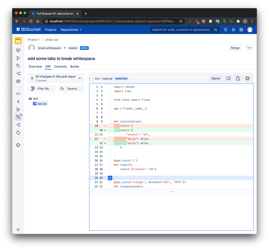Click the Blame button
This screenshot has width=269, height=250.
[216, 78]
